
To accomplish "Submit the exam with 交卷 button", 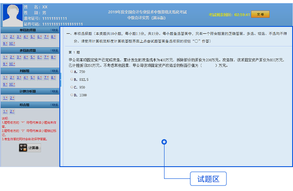I will (260, 15).
